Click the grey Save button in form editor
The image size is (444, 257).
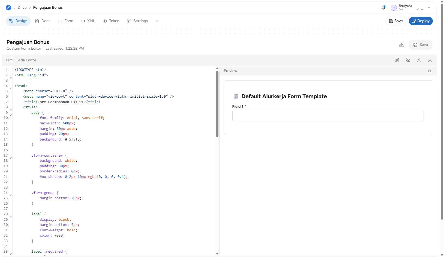[x=420, y=45]
